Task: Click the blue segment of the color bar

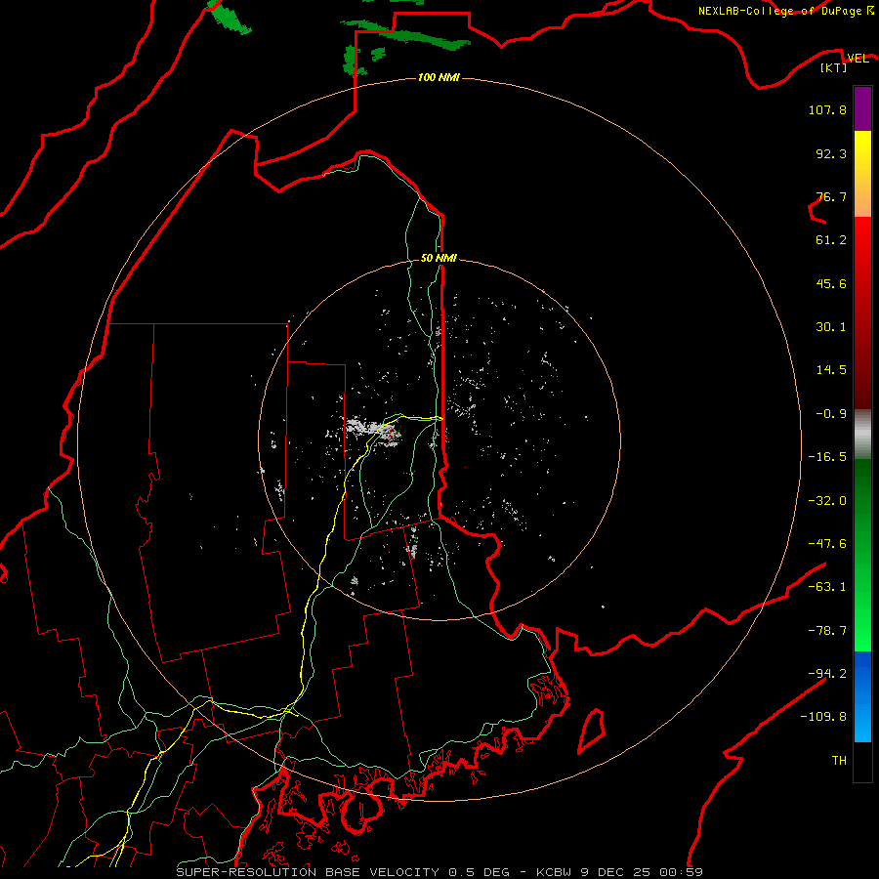Action: point(862,696)
